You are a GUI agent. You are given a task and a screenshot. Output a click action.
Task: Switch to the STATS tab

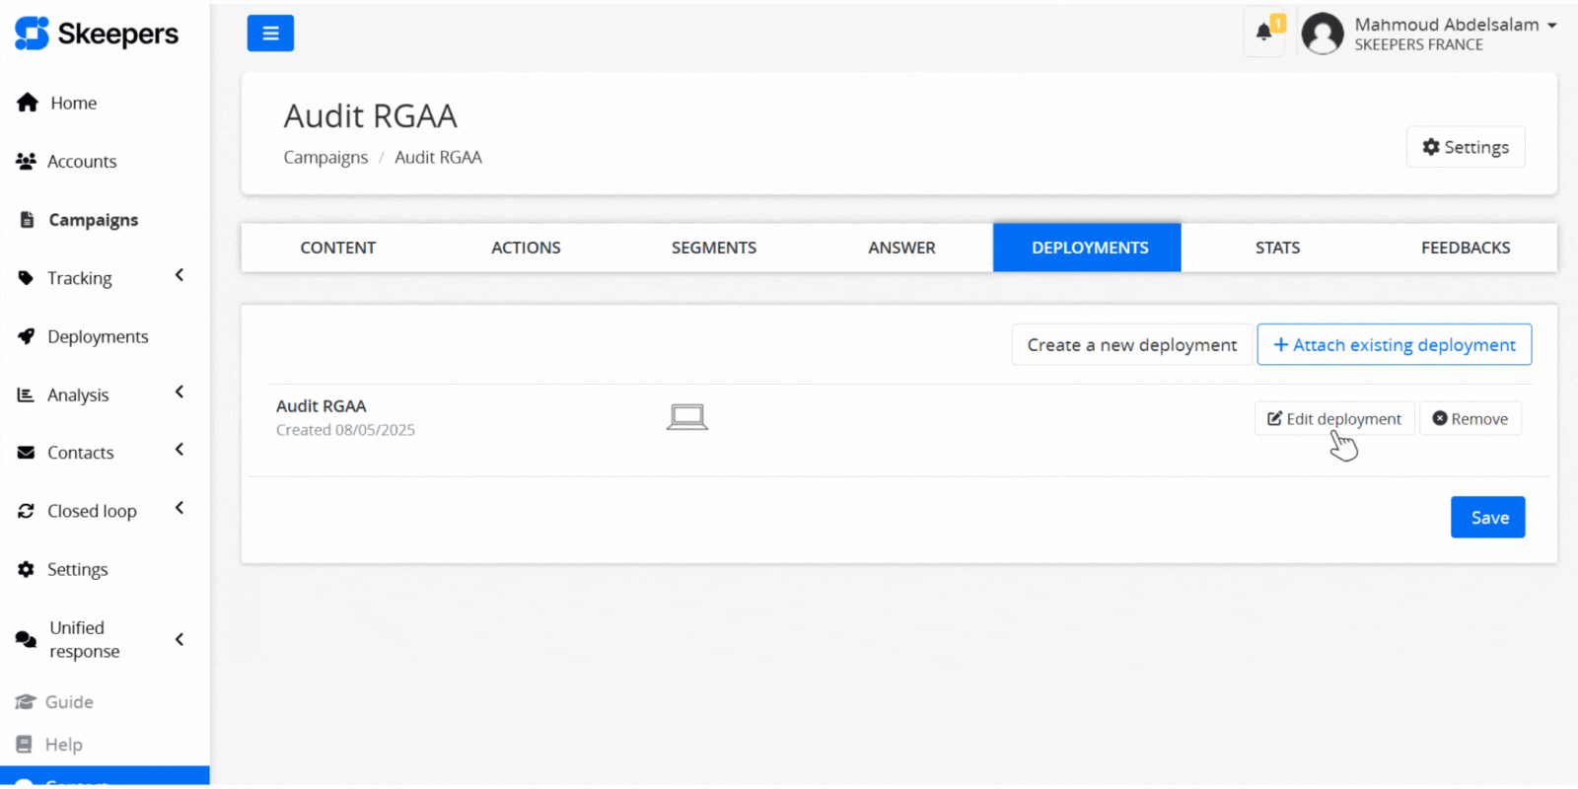pos(1277,248)
